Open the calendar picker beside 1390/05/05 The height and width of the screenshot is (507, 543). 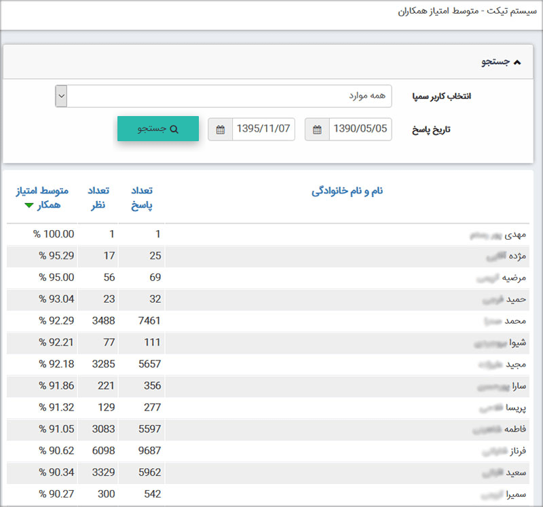(316, 128)
